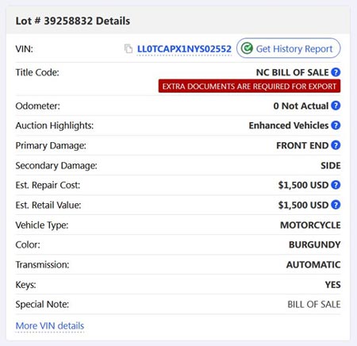This screenshot has height=346, width=357.
Task: Click the Lot # 39258832 Details header
Action: (73, 21)
